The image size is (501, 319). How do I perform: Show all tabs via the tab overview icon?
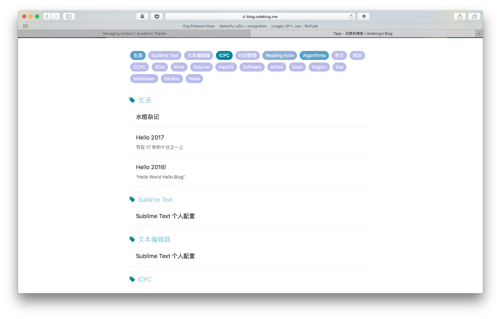pos(474,16)
